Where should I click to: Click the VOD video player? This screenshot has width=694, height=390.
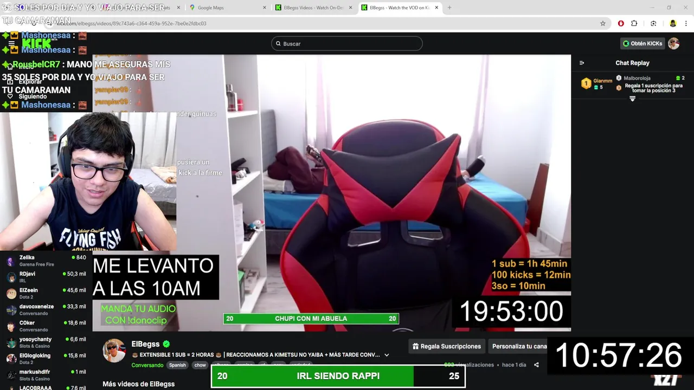point(331,193)
